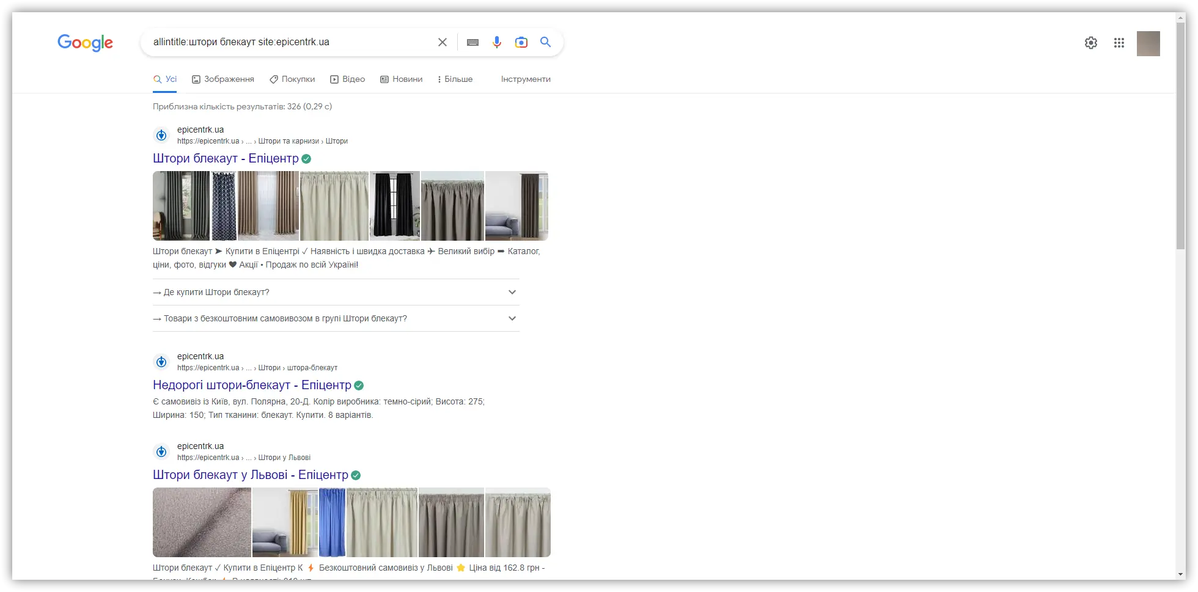
Task: Click the Штори у Львові breadcrumb URL
Action: (244, 458)
